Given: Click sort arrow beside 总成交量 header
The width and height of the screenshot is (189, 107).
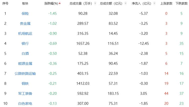Looking at the screenshot, I should click(x=95, y=4).
